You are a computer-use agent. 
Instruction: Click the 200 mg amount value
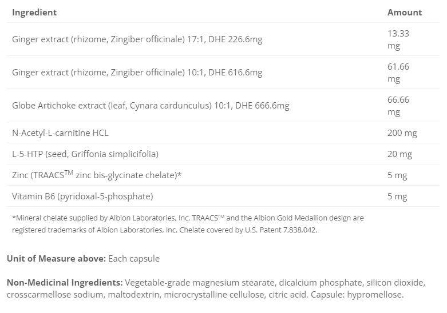(402, 133)
